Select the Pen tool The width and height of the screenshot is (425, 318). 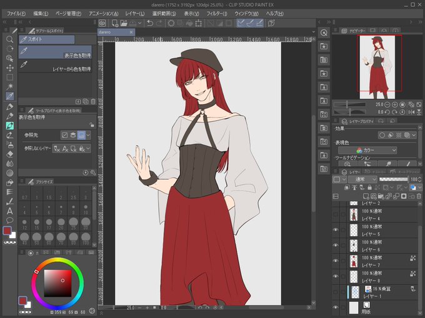[10, 106]
